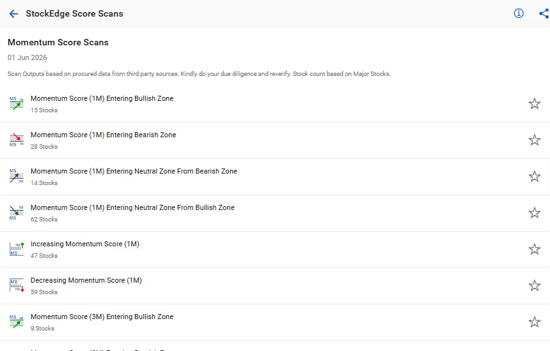Open Decreasing Momentum Score (1M) scan

click(x=275, y=286)
